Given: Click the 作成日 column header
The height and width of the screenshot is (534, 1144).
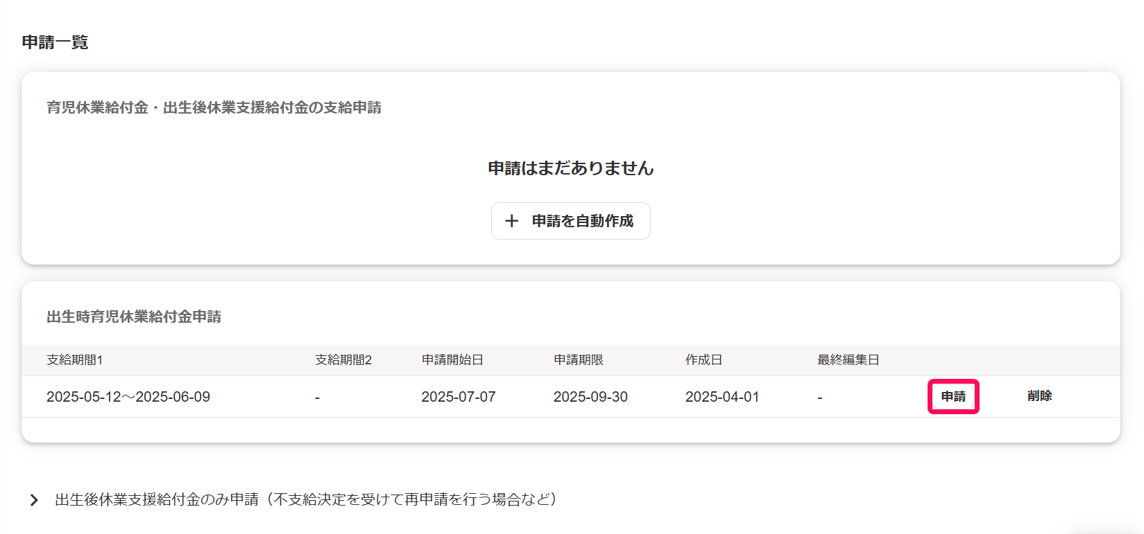Looking at the screenshot, I should pyautogui.click(x=703, y=360).
